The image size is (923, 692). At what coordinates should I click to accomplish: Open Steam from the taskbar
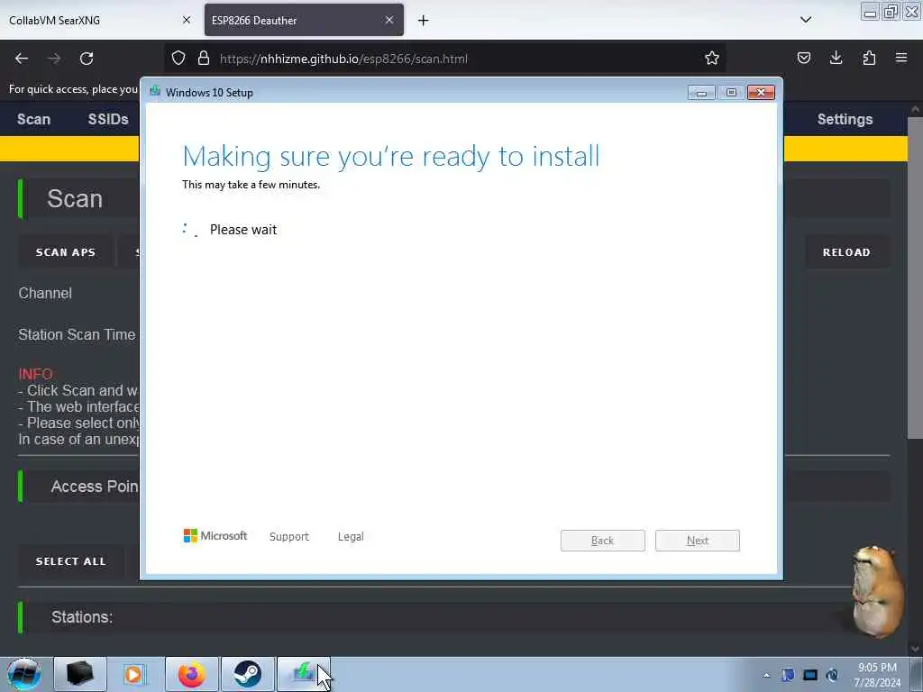tap(248, 674)
